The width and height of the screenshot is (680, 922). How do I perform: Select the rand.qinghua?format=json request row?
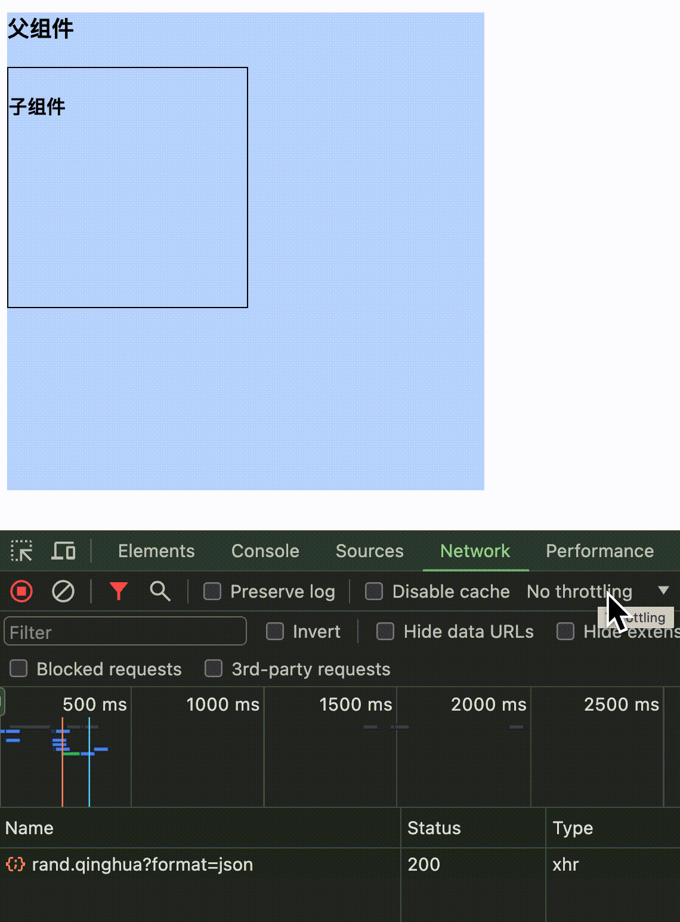340,864
